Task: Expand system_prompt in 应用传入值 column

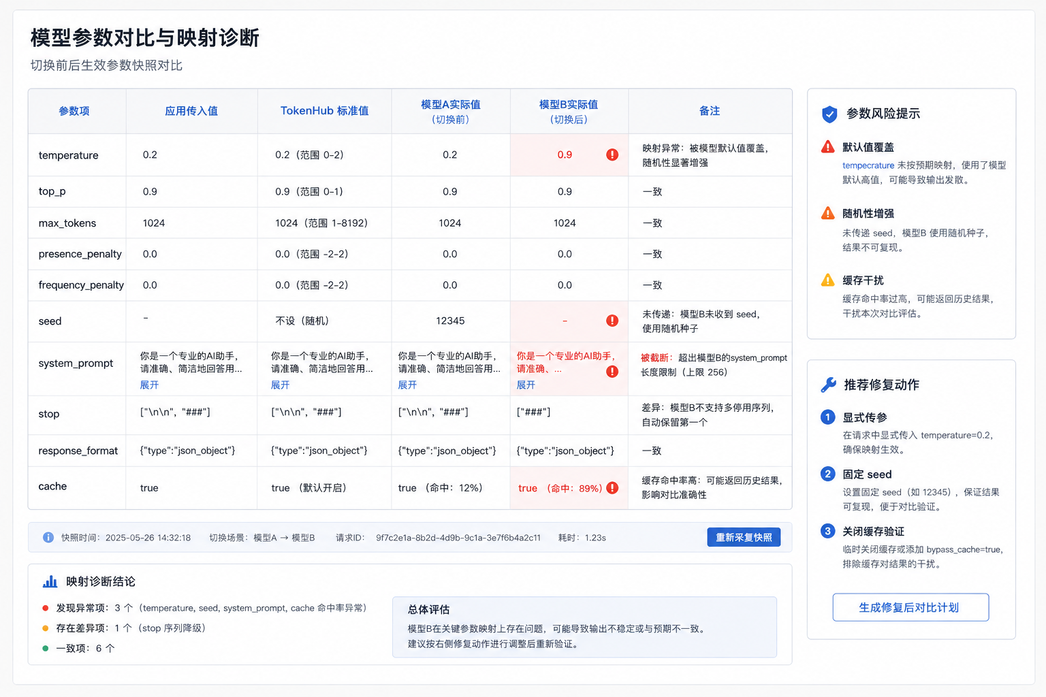Action: (x=149, y=385)
